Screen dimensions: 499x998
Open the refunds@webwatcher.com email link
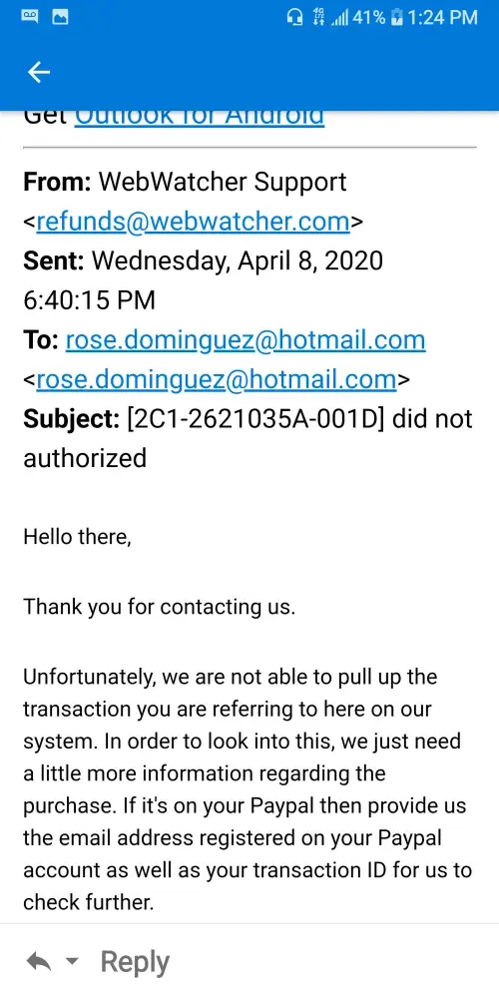click(x=193, y=221)
